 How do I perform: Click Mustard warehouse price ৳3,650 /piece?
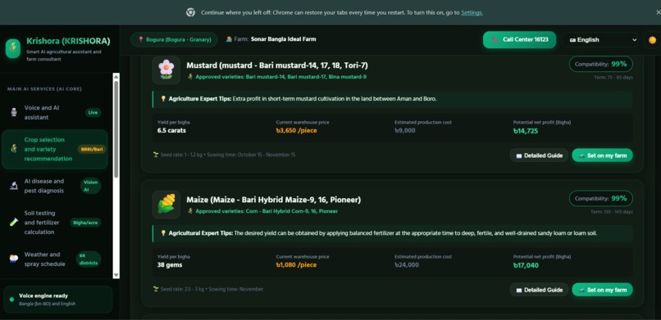click(x=296, y=130)
